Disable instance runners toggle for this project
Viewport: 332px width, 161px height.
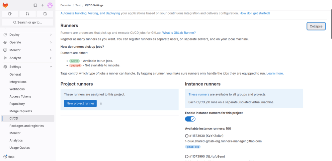190,119
